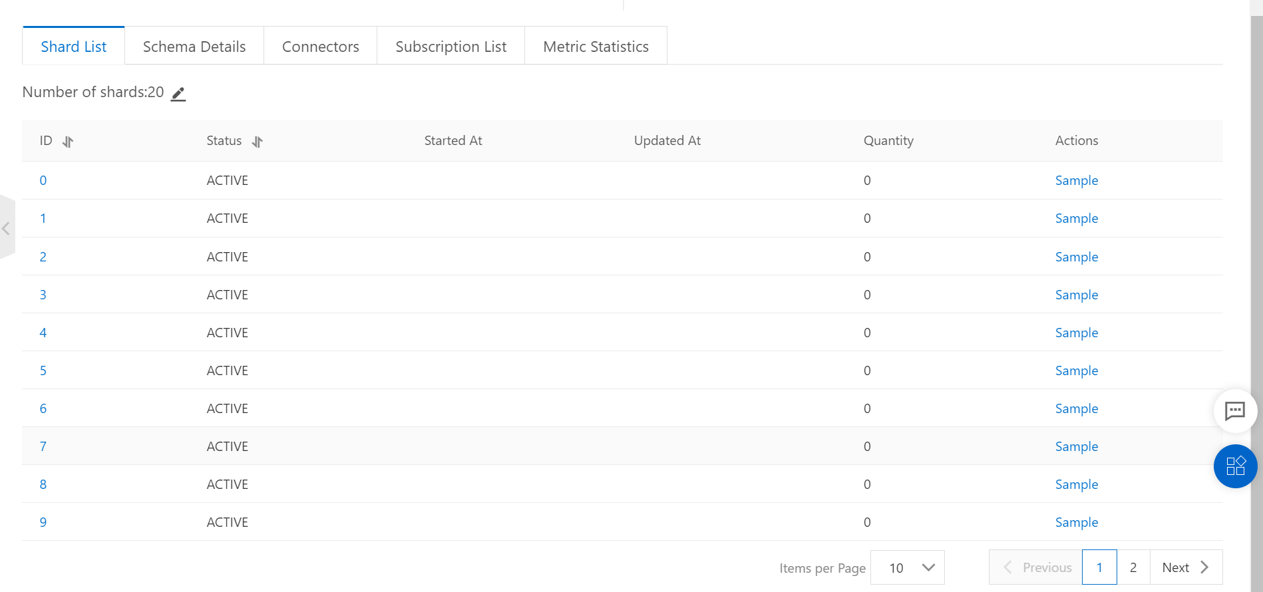Open shard ID 7 link
Viewport: 1263px width, 592px height.
[x=43, y=446]
